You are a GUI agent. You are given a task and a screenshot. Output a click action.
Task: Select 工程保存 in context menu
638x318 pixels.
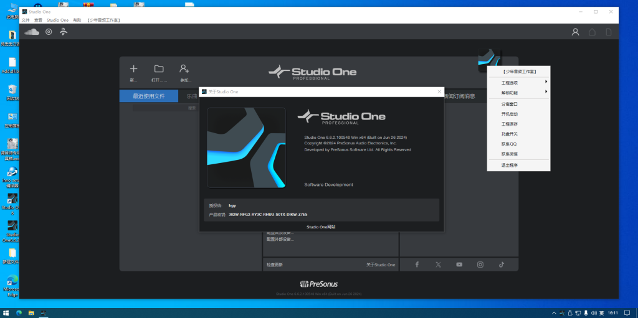point(519,124)
